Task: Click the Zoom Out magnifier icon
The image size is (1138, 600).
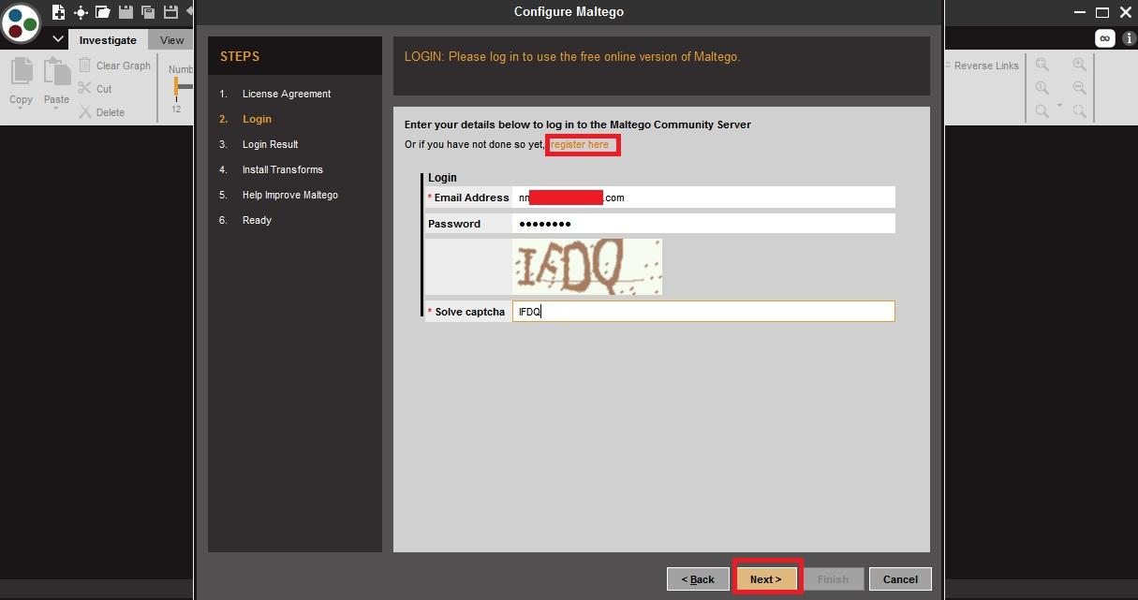Action: (x=1079, y=88)
